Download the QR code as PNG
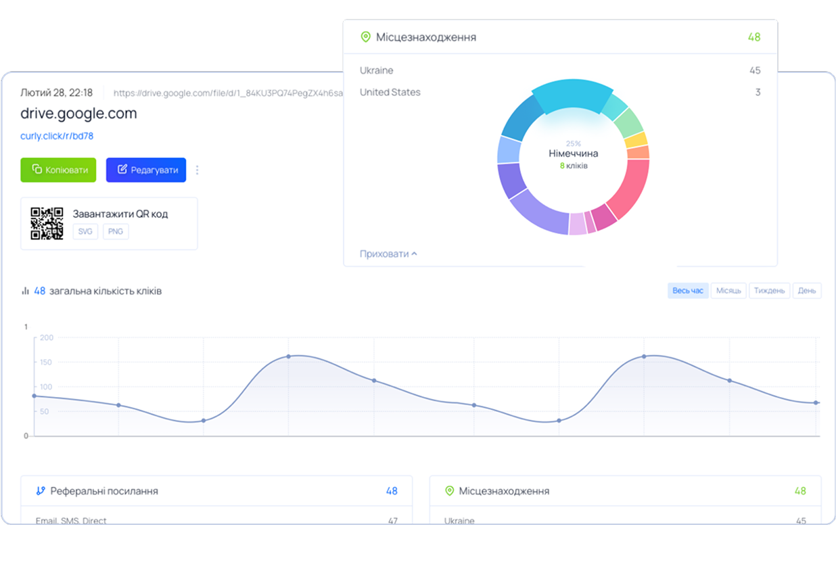 click(116, 231)
